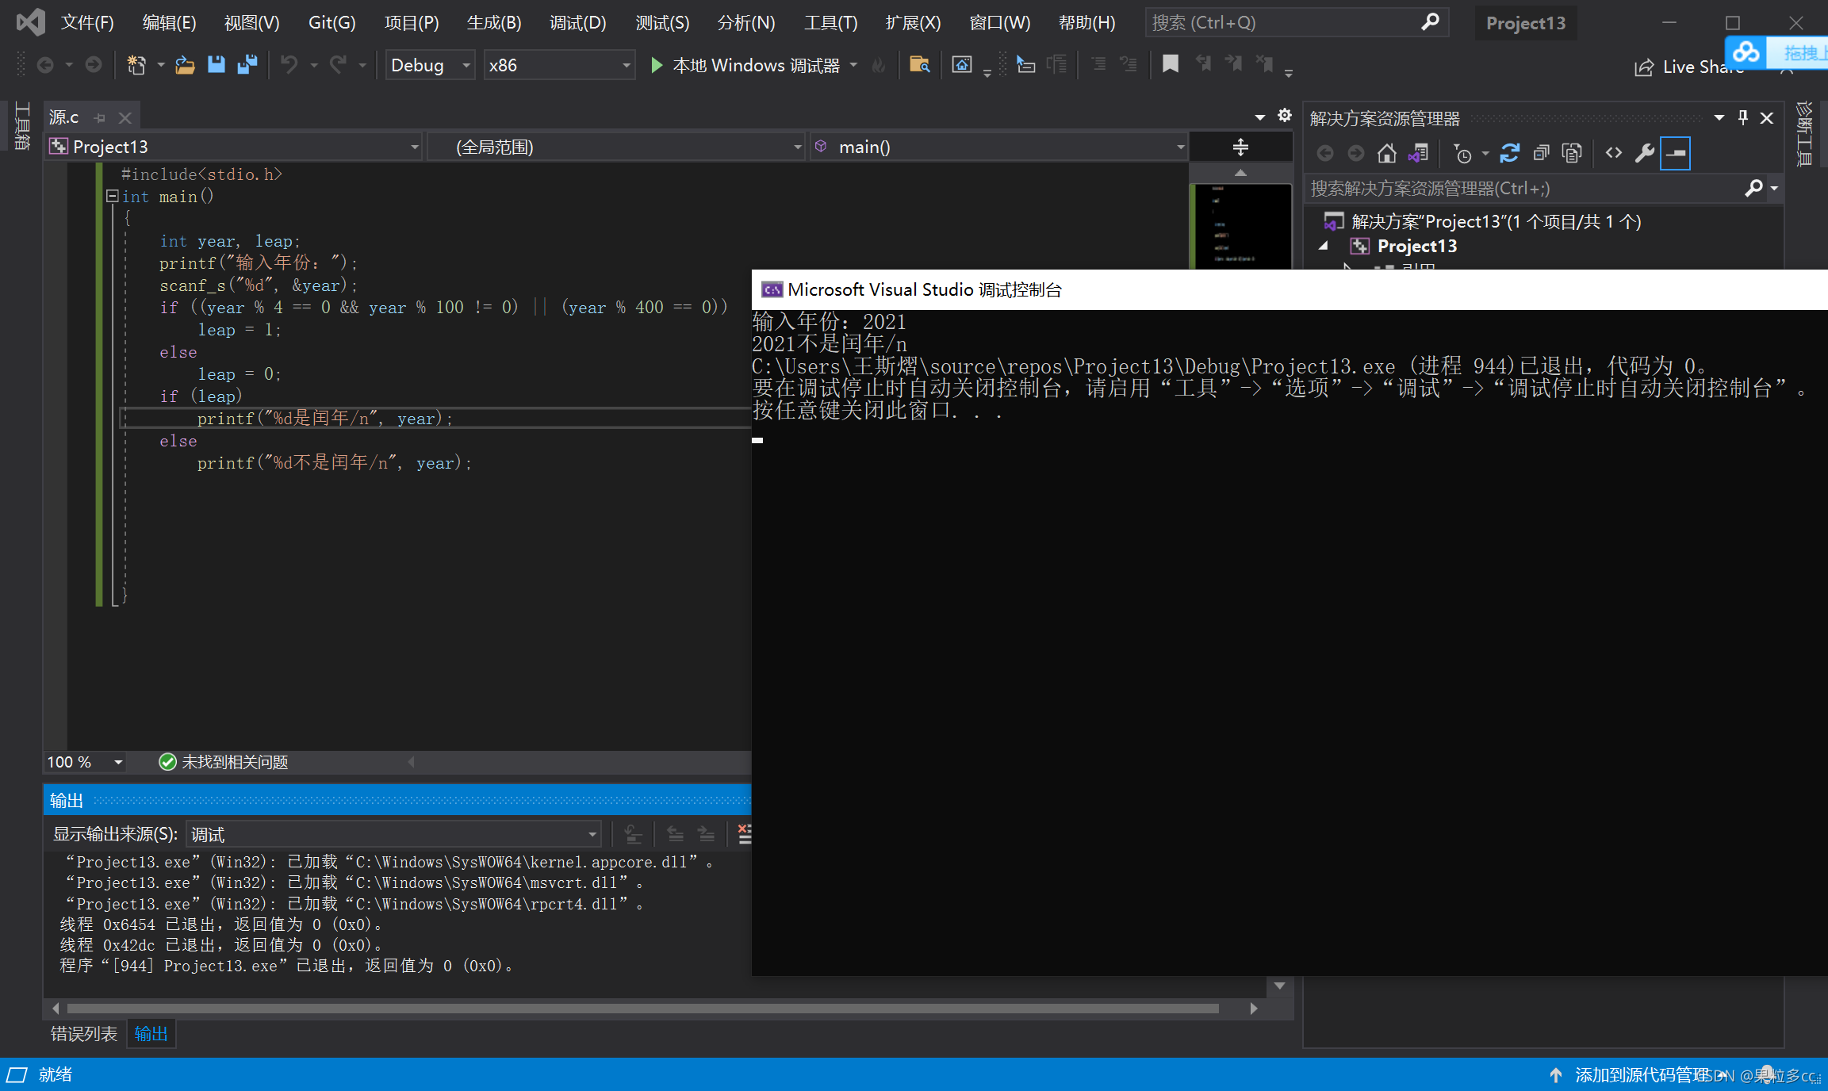Open the x86 platform dropdown
1828x1091 pixels.
pos(560,65)
